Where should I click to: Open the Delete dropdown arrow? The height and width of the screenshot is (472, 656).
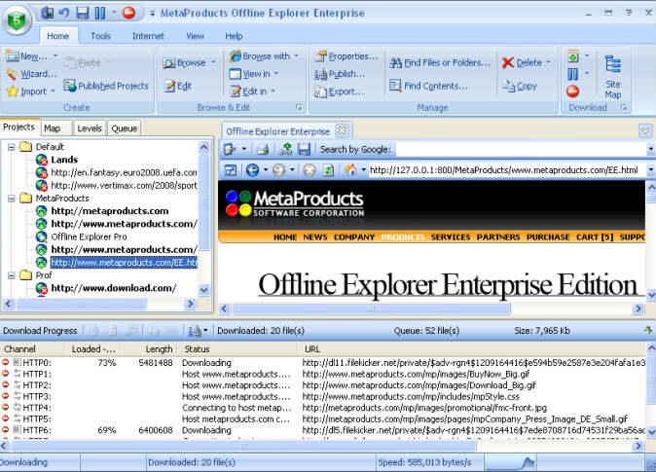(548, 62)
